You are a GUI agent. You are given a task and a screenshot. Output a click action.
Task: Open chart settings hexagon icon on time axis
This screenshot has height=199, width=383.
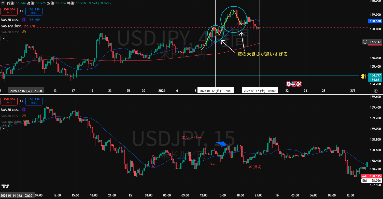376,91
